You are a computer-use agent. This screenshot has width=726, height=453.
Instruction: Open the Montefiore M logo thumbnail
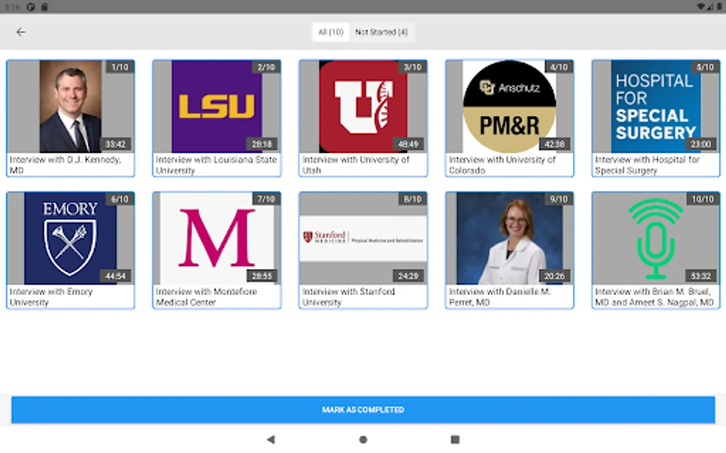pyautogui.click(x=217, y=239)
